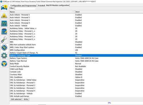Sort list by the Name column header
Viewport: 143px width, 105px height.
tap(42, 12)
